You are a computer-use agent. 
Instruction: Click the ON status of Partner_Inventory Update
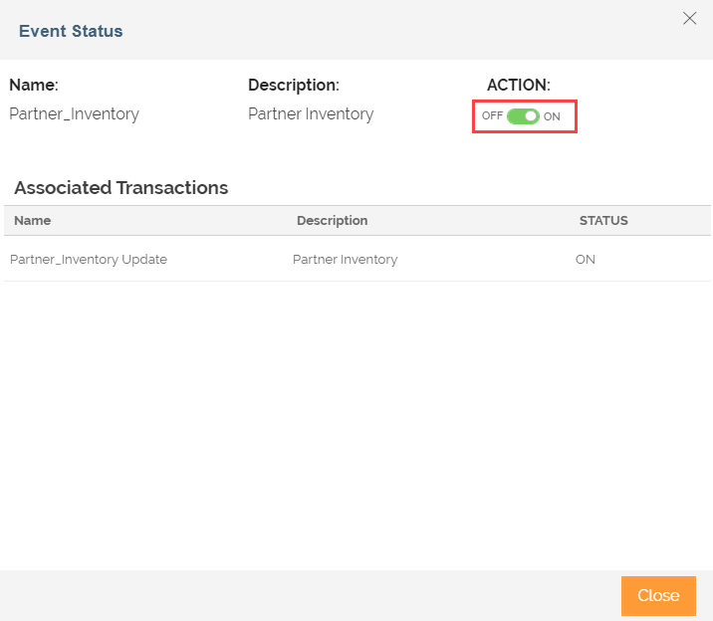pos(585,260)
